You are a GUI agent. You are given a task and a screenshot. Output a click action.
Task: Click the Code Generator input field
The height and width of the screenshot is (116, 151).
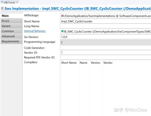[106, 48]
